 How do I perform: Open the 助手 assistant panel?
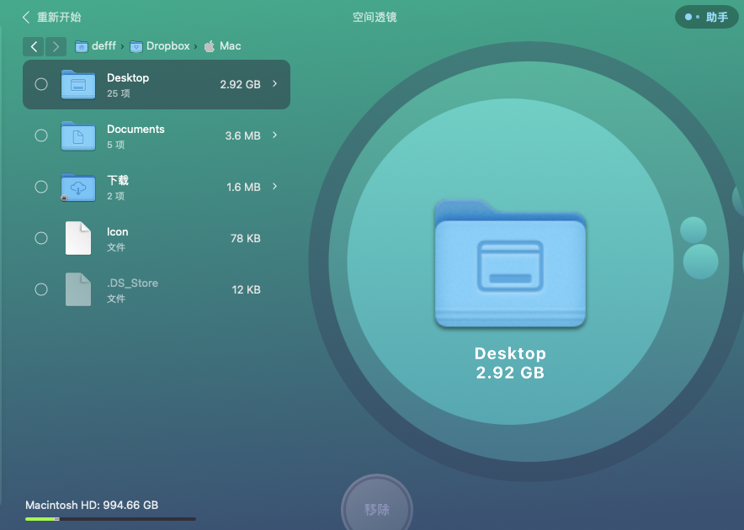[706, 17]
